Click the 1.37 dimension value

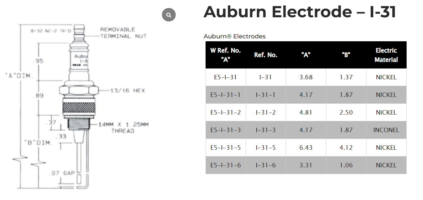(x=346, y=77)
